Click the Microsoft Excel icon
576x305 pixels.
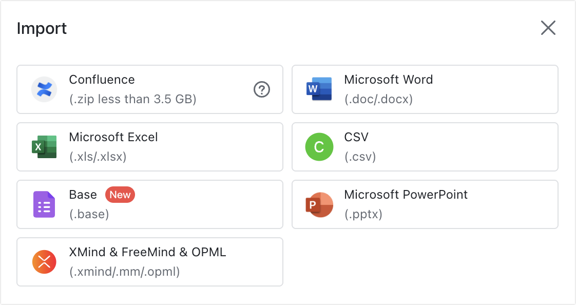(44, 147)
